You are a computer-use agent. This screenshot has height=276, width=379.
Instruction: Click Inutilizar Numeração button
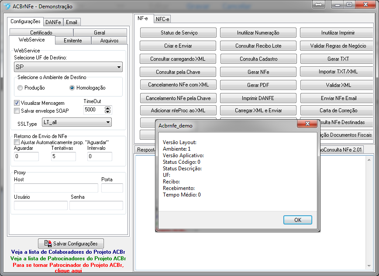[258, 33]
